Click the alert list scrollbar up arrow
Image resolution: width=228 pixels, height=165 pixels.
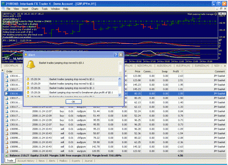(120, 79)
